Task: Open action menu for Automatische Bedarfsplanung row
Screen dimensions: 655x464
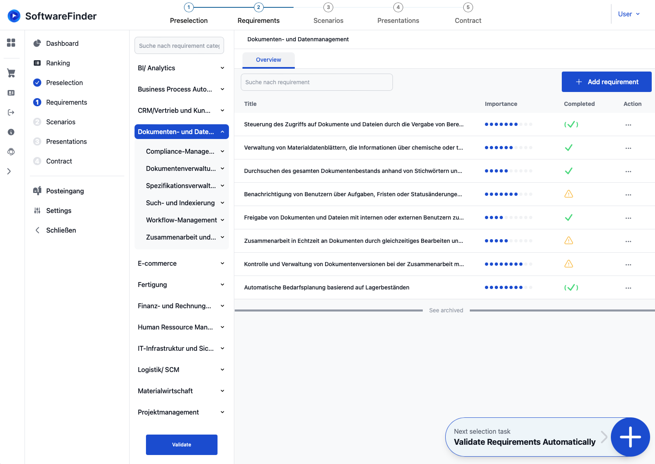Action: [x=628, y=288]
